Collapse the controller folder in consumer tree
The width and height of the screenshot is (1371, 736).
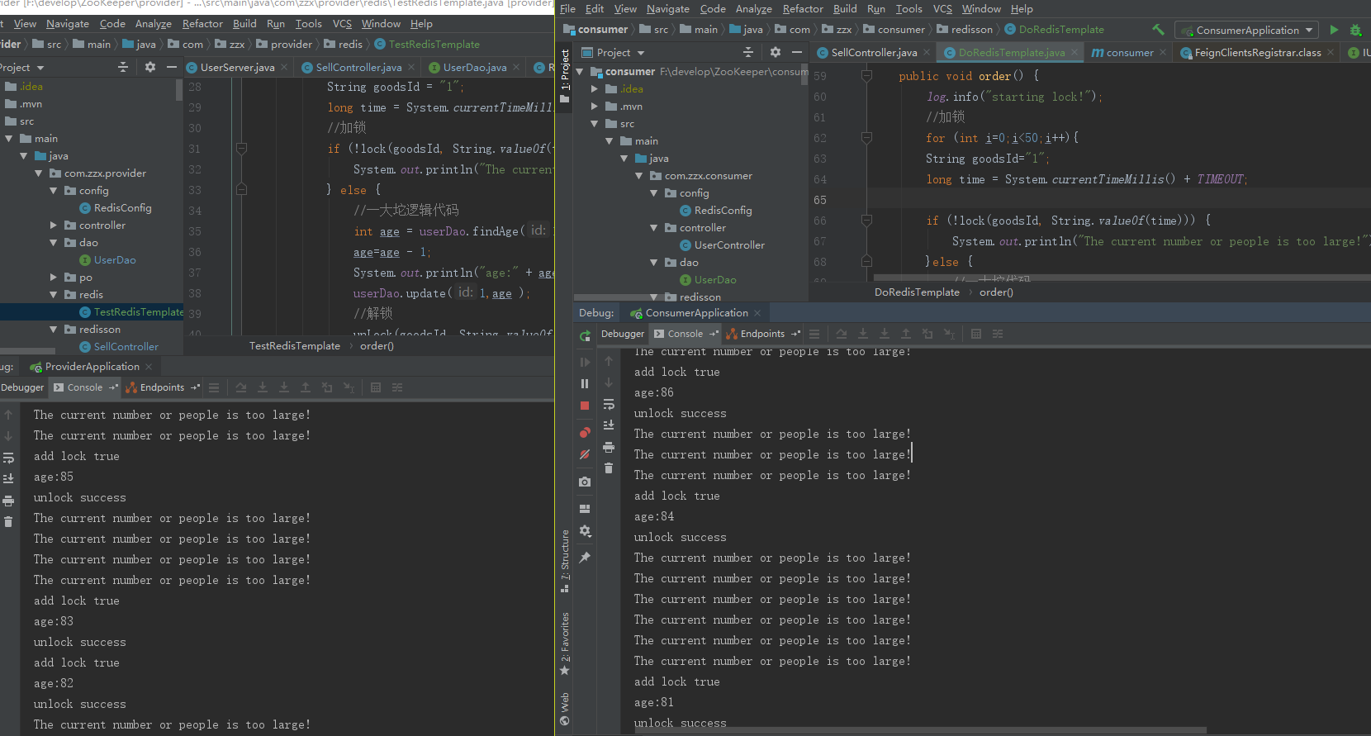[654, 228]
